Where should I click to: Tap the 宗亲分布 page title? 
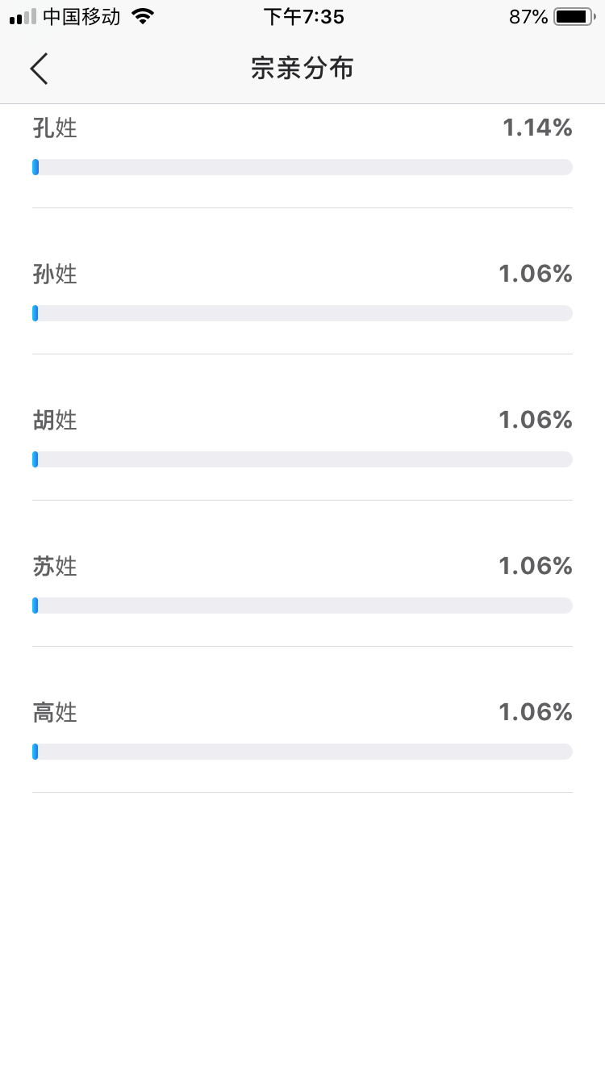click(x=302, y=69)
